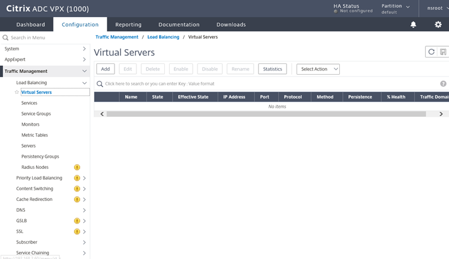Expand the Subscriber chevron

point(84,242)
